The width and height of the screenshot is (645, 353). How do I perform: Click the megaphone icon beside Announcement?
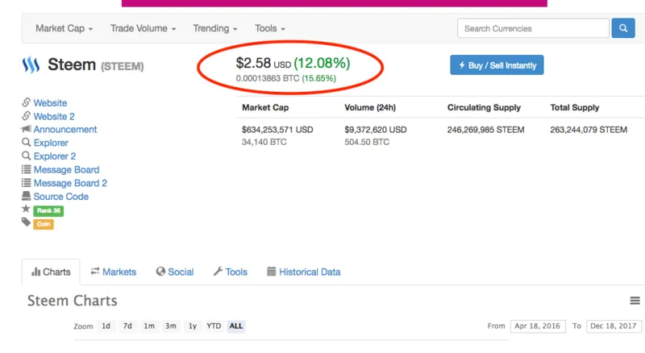(27, 129)
